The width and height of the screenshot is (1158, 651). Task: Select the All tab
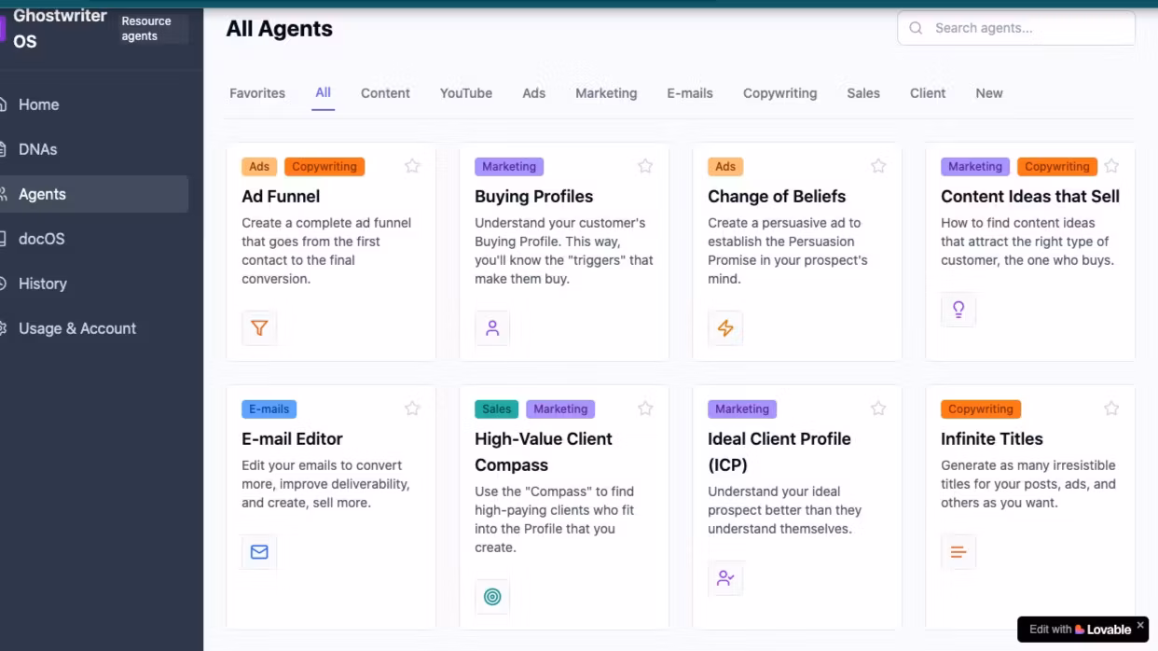pyautogui.click(x=323, y=92)
